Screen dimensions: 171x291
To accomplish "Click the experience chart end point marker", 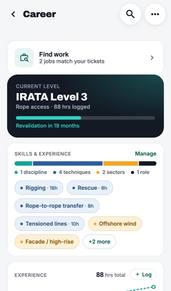I will tap(153, 287).
